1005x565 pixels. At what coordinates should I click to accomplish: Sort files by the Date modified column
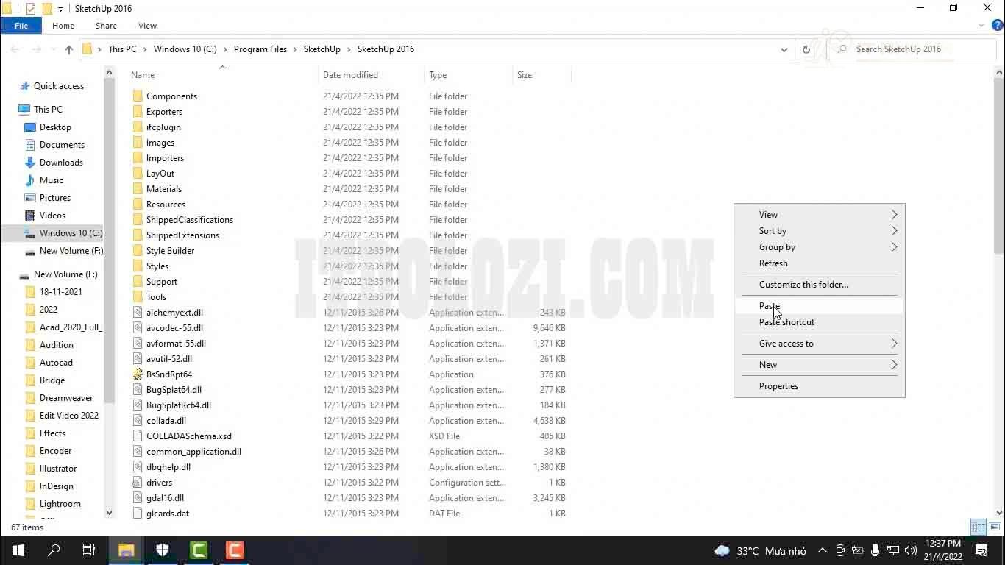tap(350, 75)
